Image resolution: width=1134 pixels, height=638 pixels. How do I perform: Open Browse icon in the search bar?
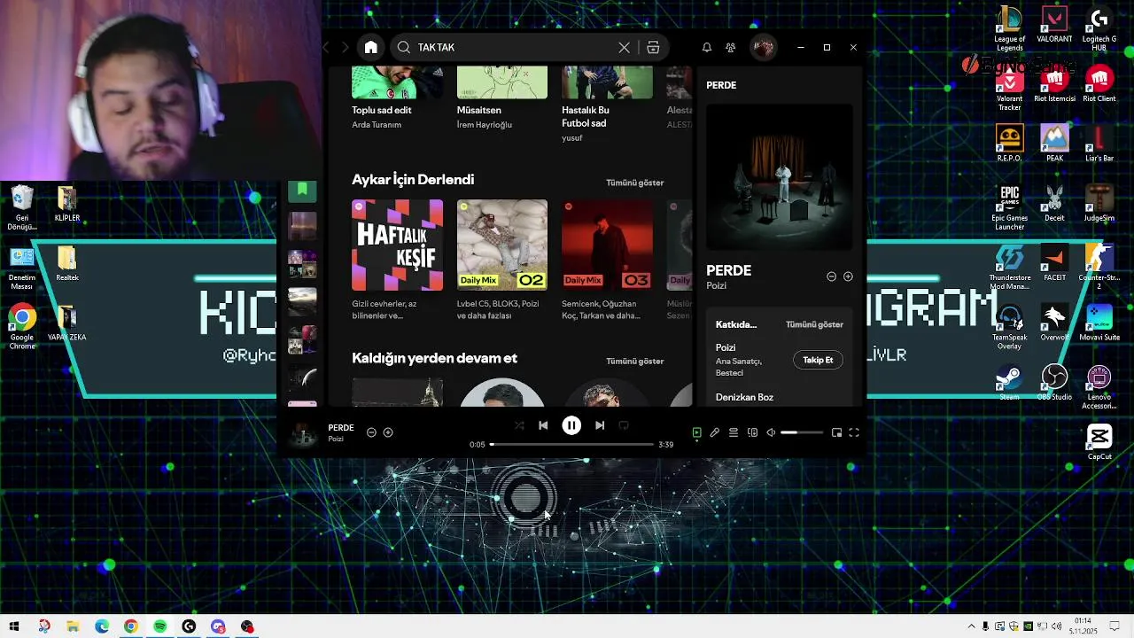click(x=653, y=47)
